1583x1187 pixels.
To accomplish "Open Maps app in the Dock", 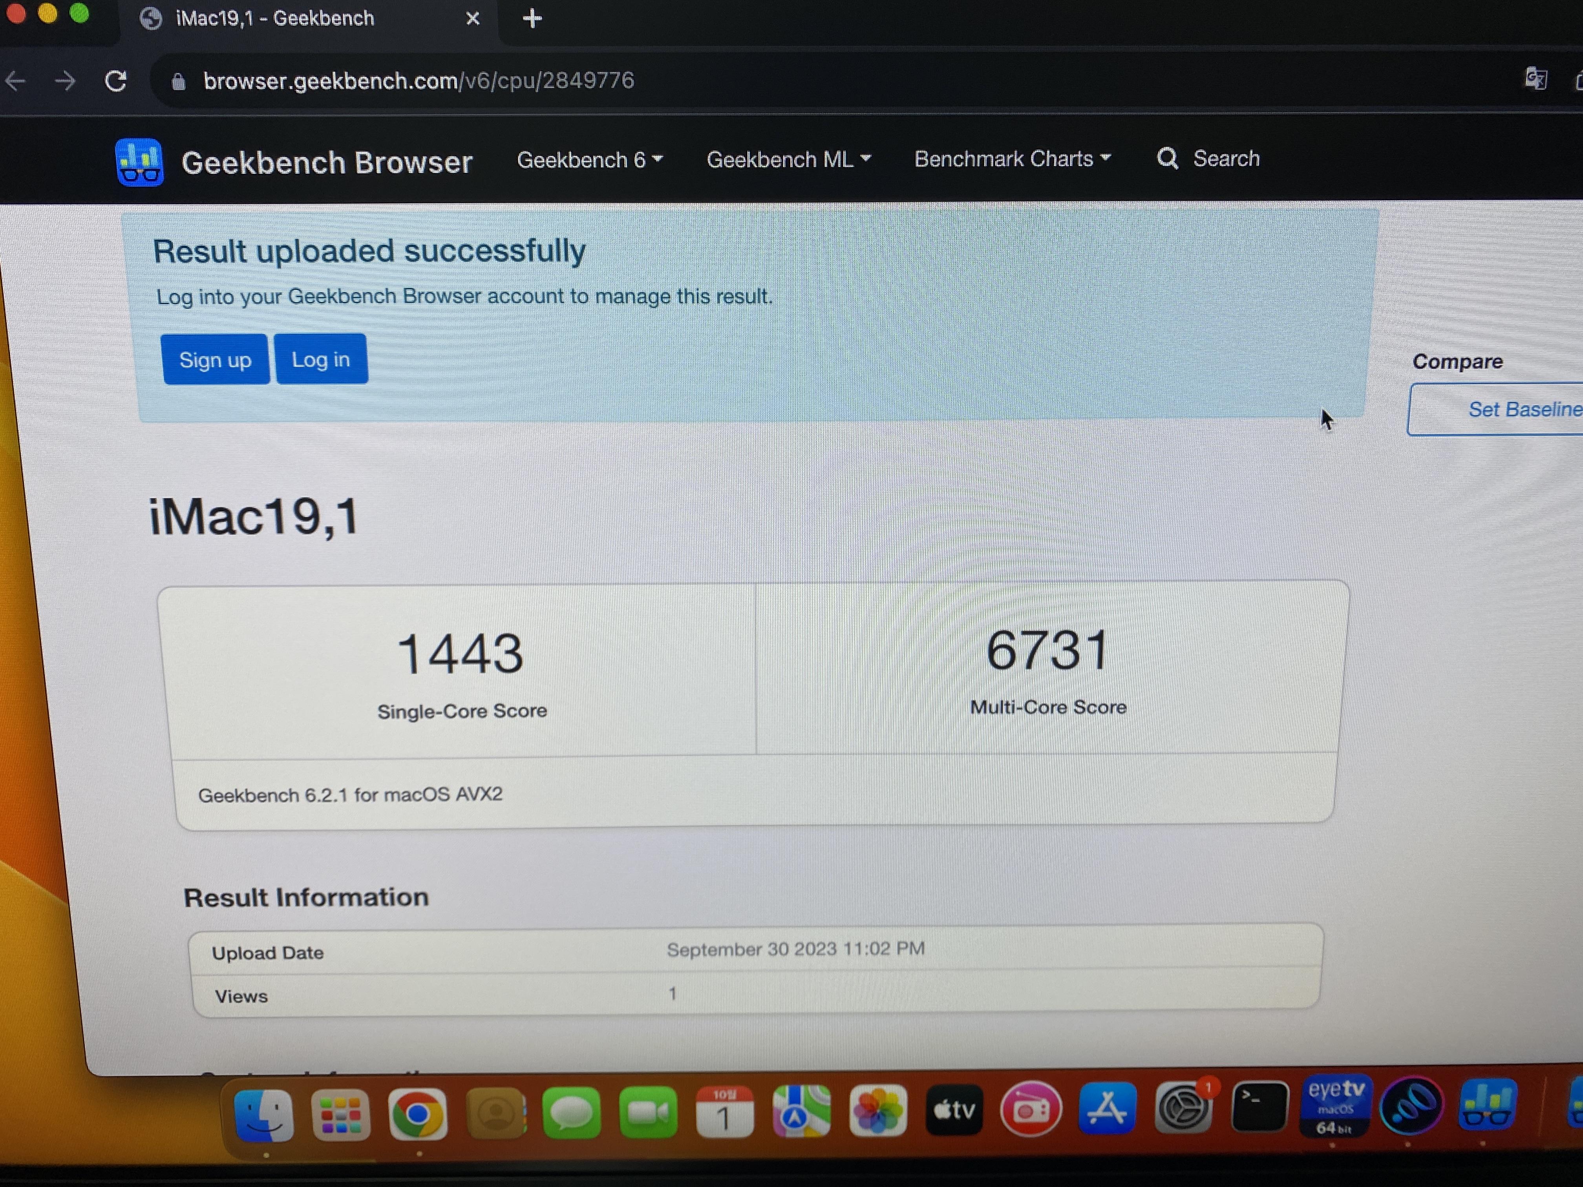I will [802, 1110].
